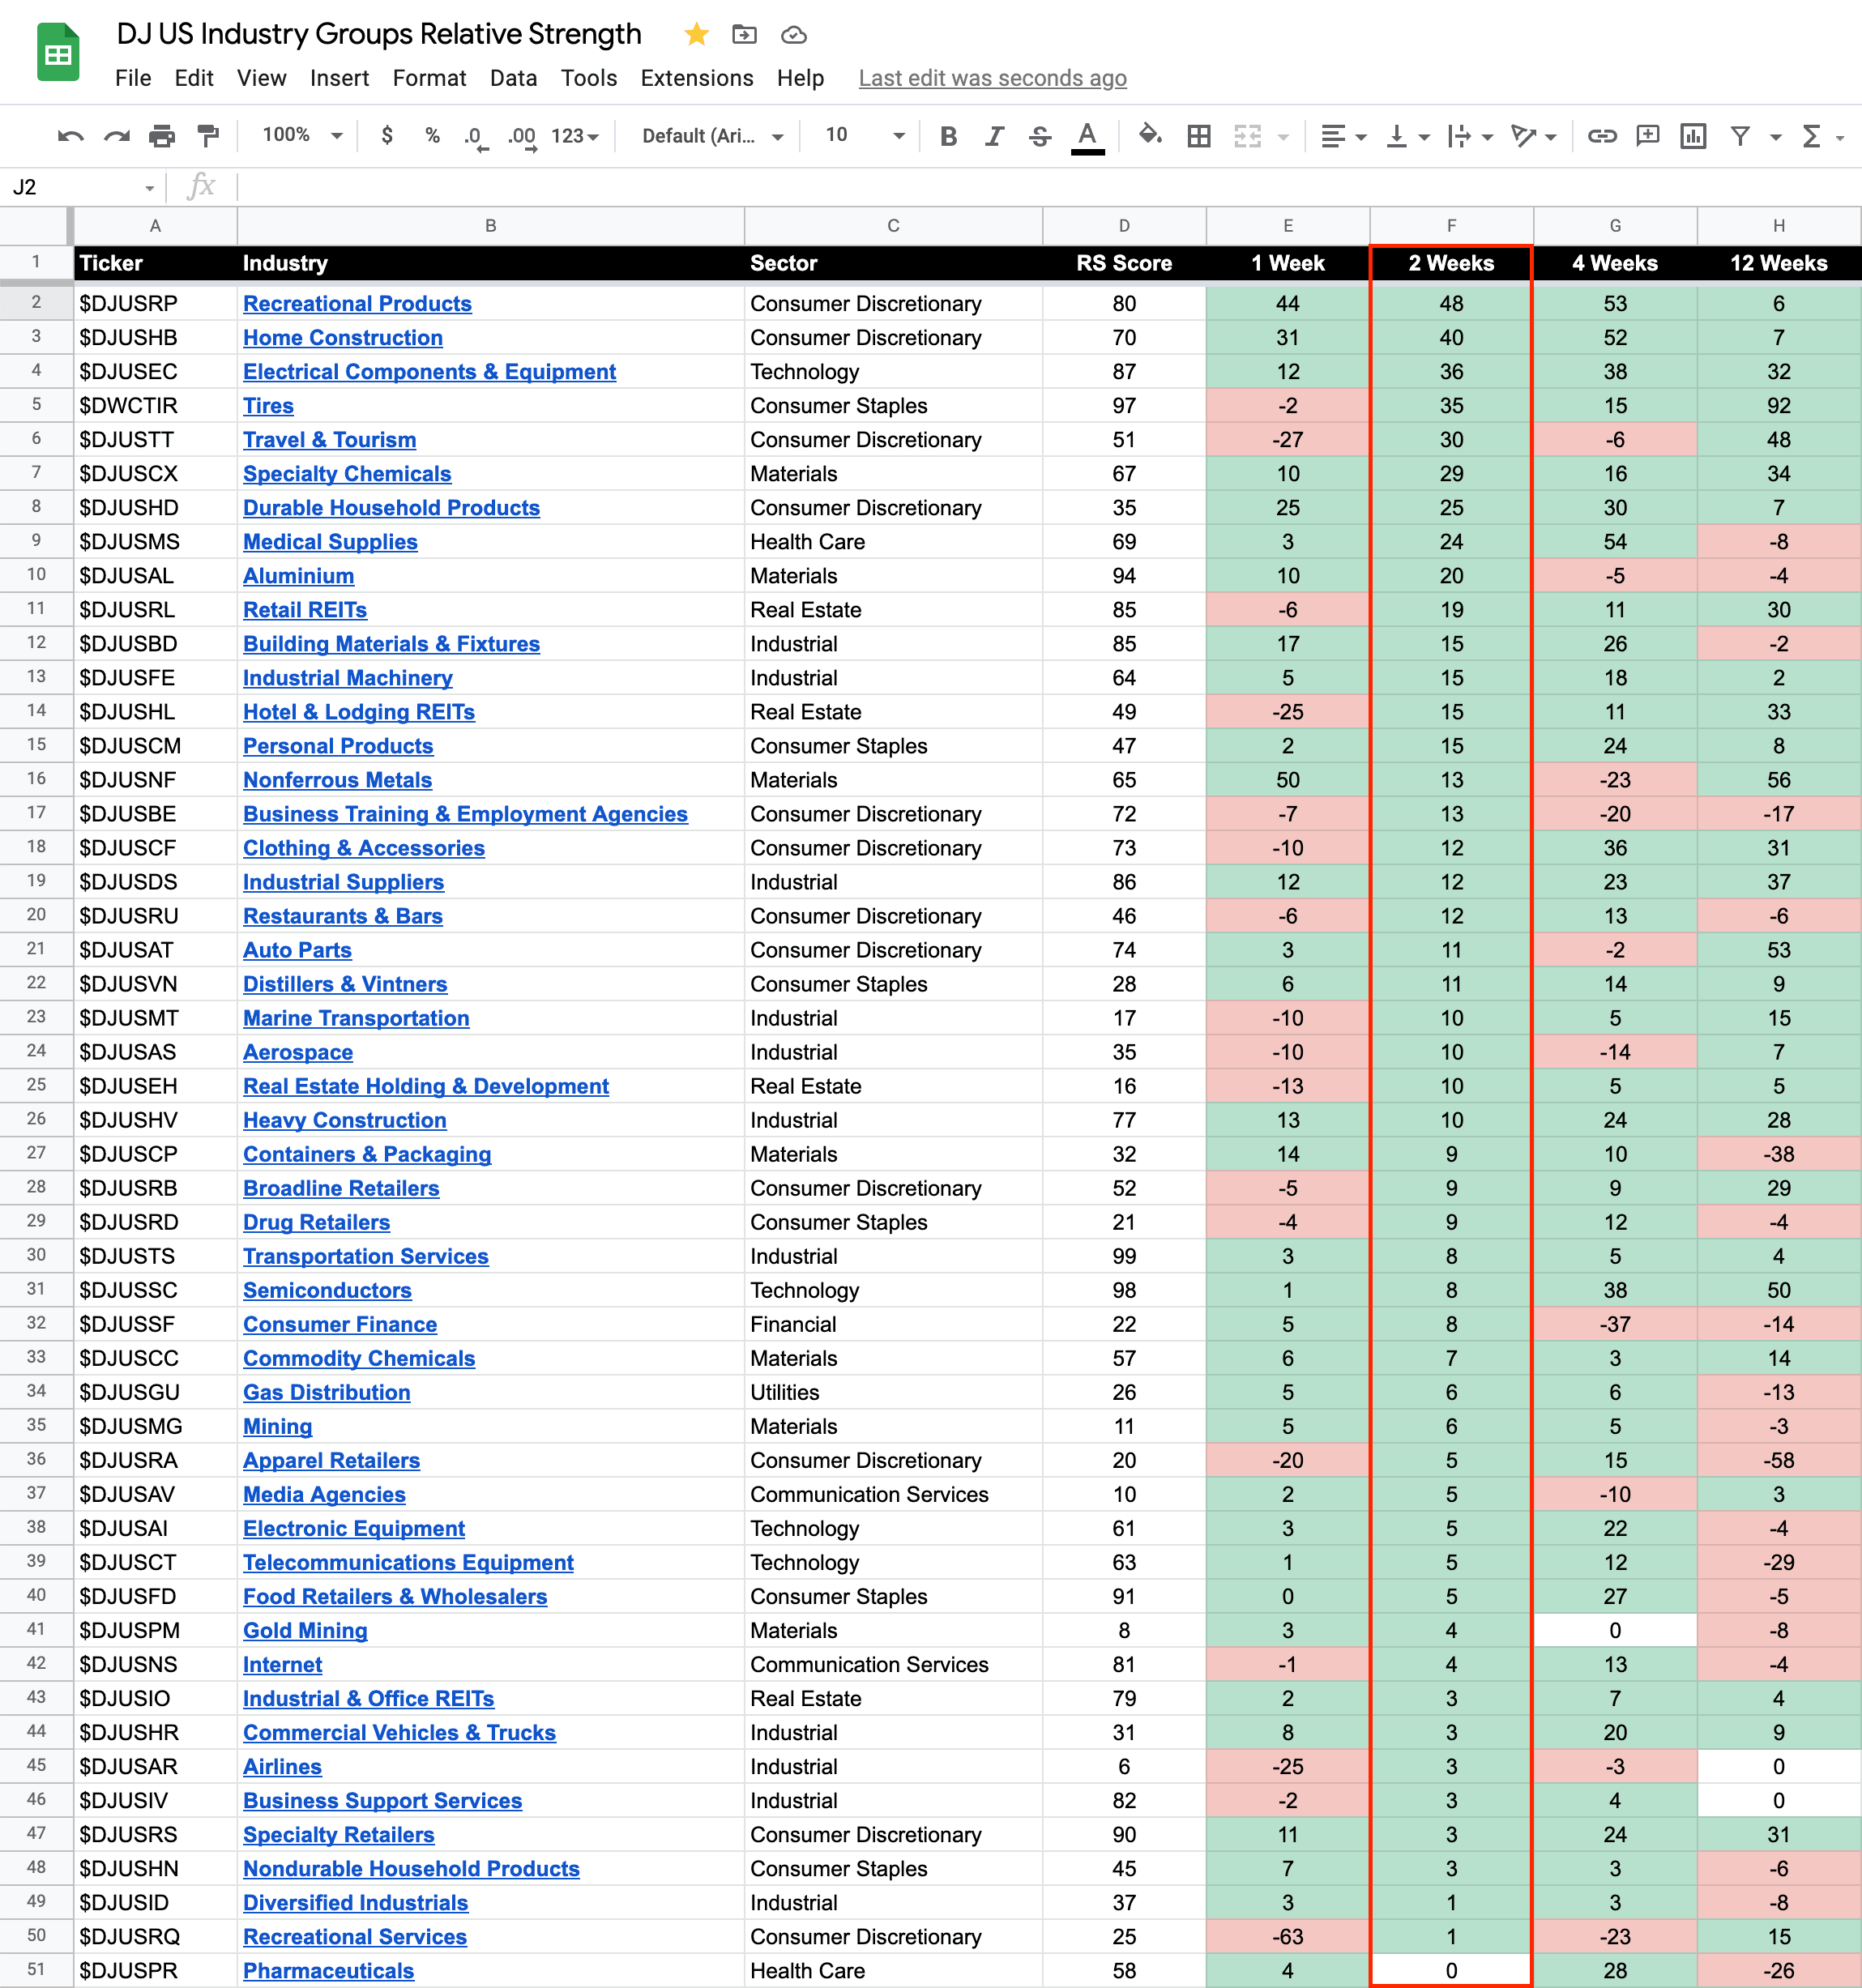Insert a chart via toolbar icon
This screenshot has height=1988, width=1862.
click(x=1692, y=136)
